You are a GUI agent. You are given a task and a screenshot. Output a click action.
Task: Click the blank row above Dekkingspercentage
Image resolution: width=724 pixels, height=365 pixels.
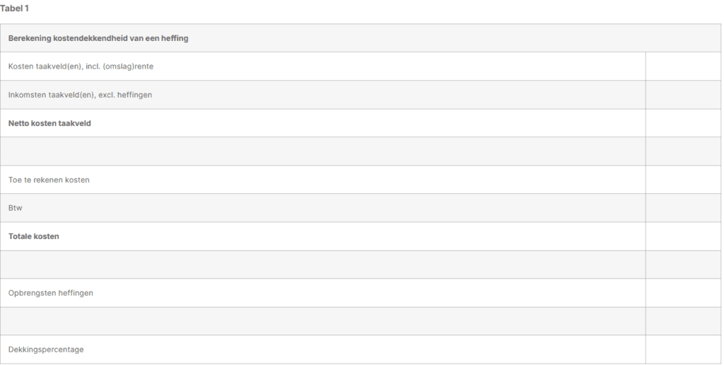[x=324, y=321]
